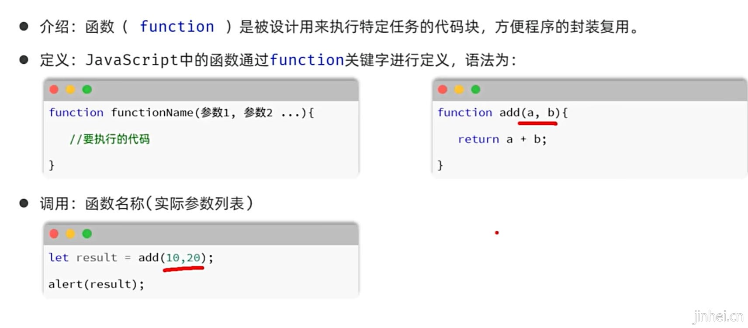Click the let keyword in call example
Image resolution: width=748 pixels, height=328 pixels.
pyautogui.click(x=59, y=257)
